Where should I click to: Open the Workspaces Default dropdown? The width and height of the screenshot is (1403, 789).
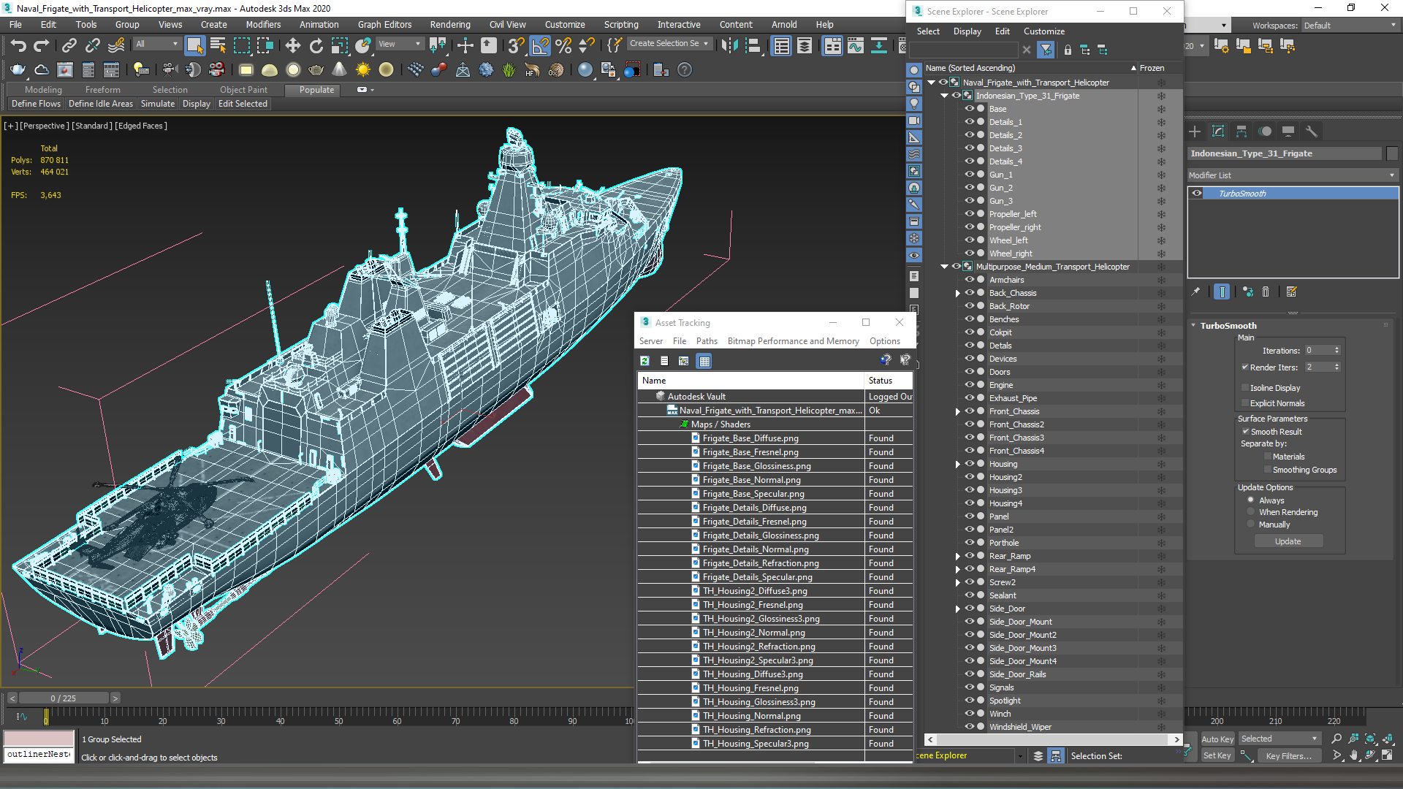point(1349,26)
